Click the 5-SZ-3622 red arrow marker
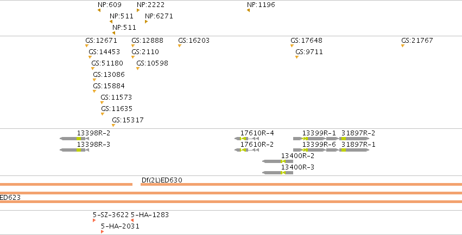The width and height of the screenshot is (462, 235). click(x=94, y=220)
